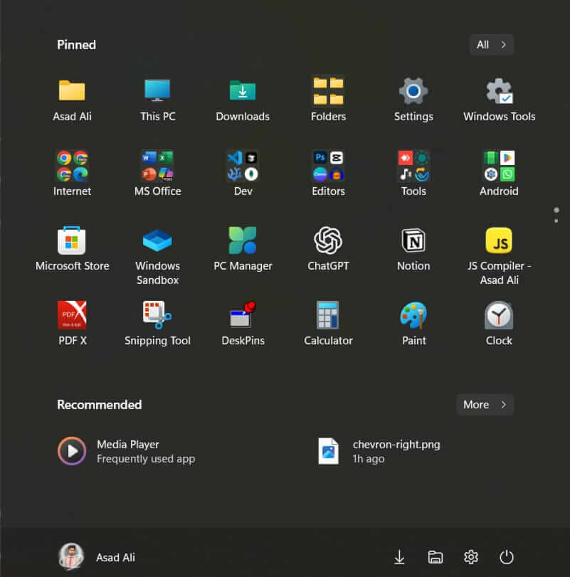Launch JS Compiler - Asad Ali
Image resolution: width=570 pixels, height=577 pixels.
coord(499,255)
